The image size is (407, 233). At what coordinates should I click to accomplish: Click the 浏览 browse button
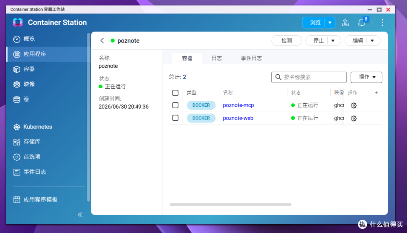click(x=315, y=23)
